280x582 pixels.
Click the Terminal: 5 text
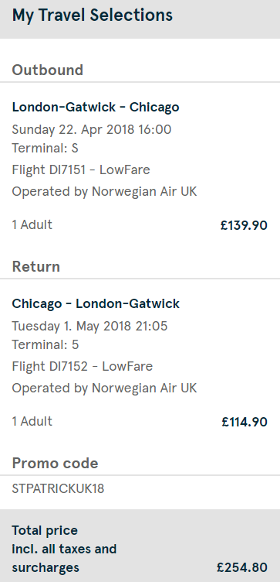(46, 345)
